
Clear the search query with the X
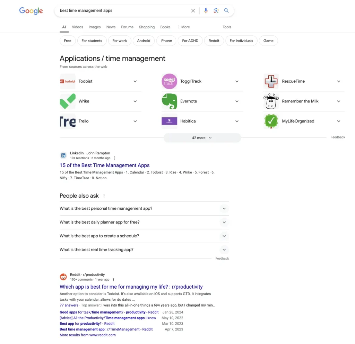193,11
